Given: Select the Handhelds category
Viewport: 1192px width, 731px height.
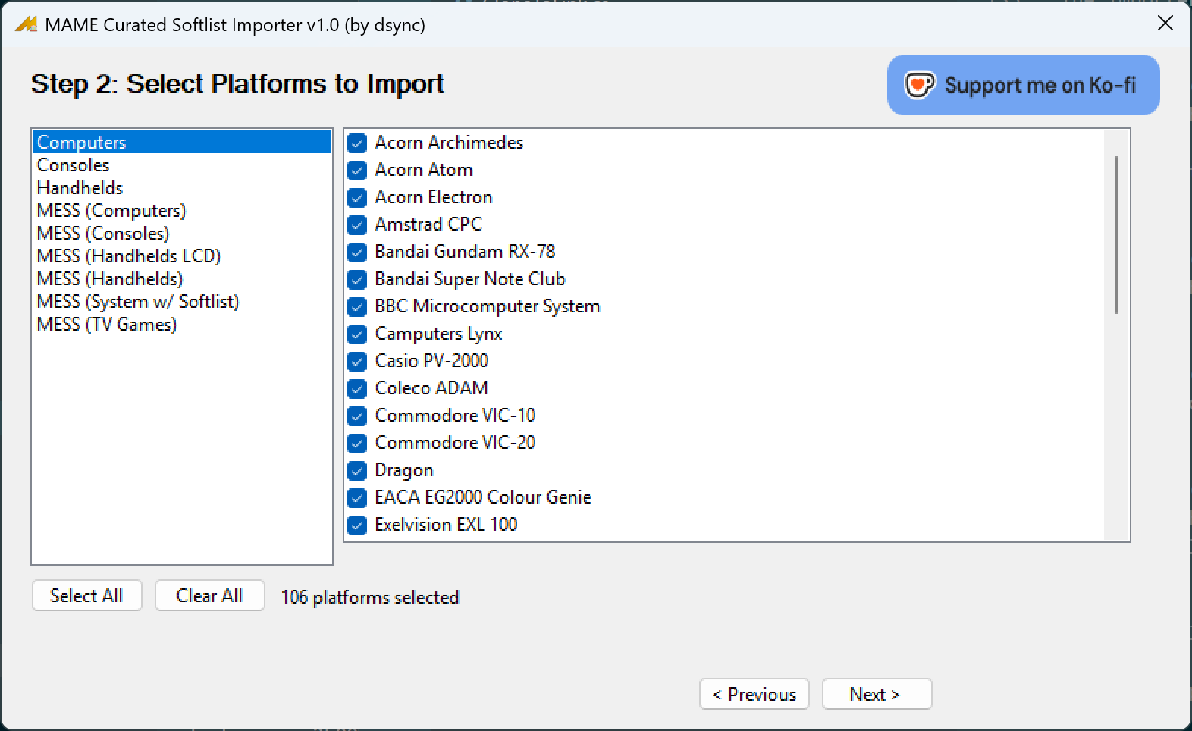Looking at the screenshot, I should (x=182, y=187).
